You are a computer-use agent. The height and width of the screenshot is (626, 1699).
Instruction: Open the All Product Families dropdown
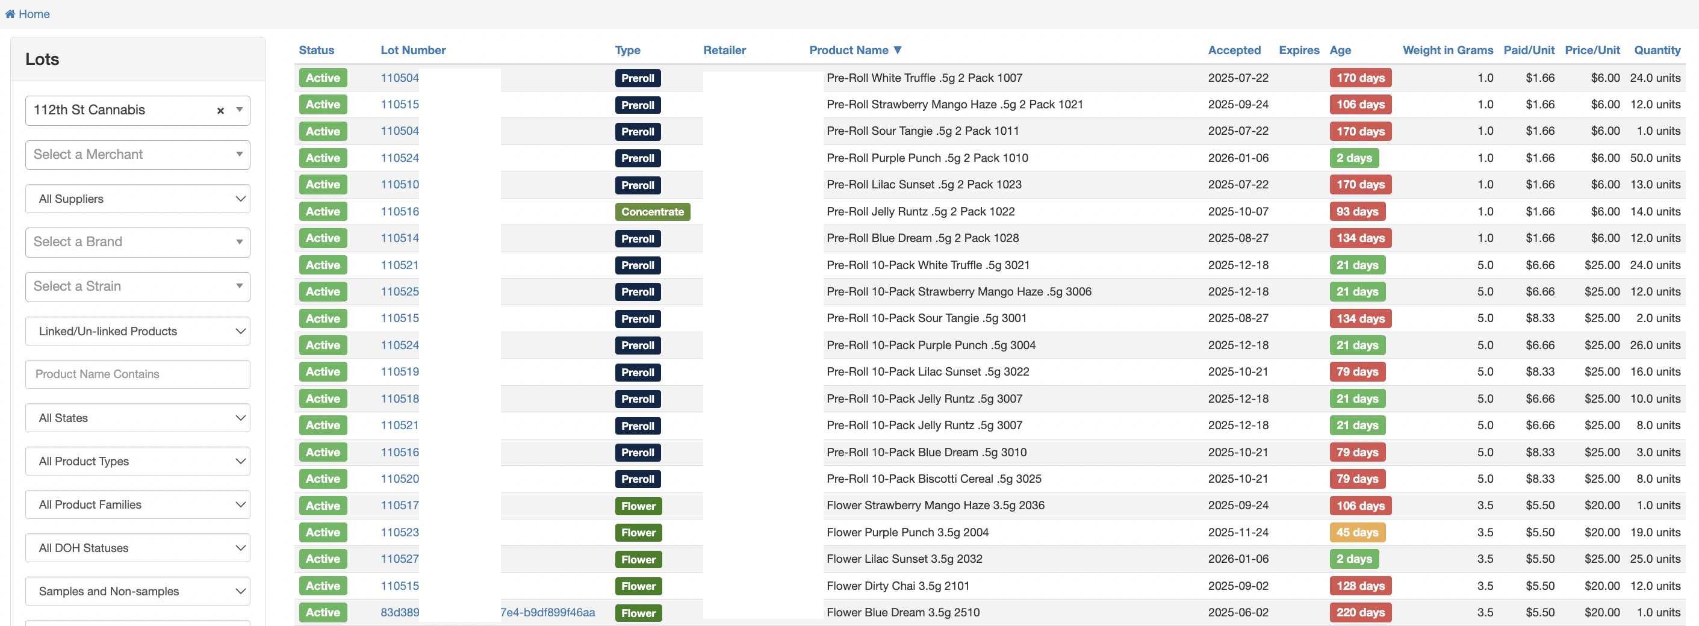[x=137, y=504]
